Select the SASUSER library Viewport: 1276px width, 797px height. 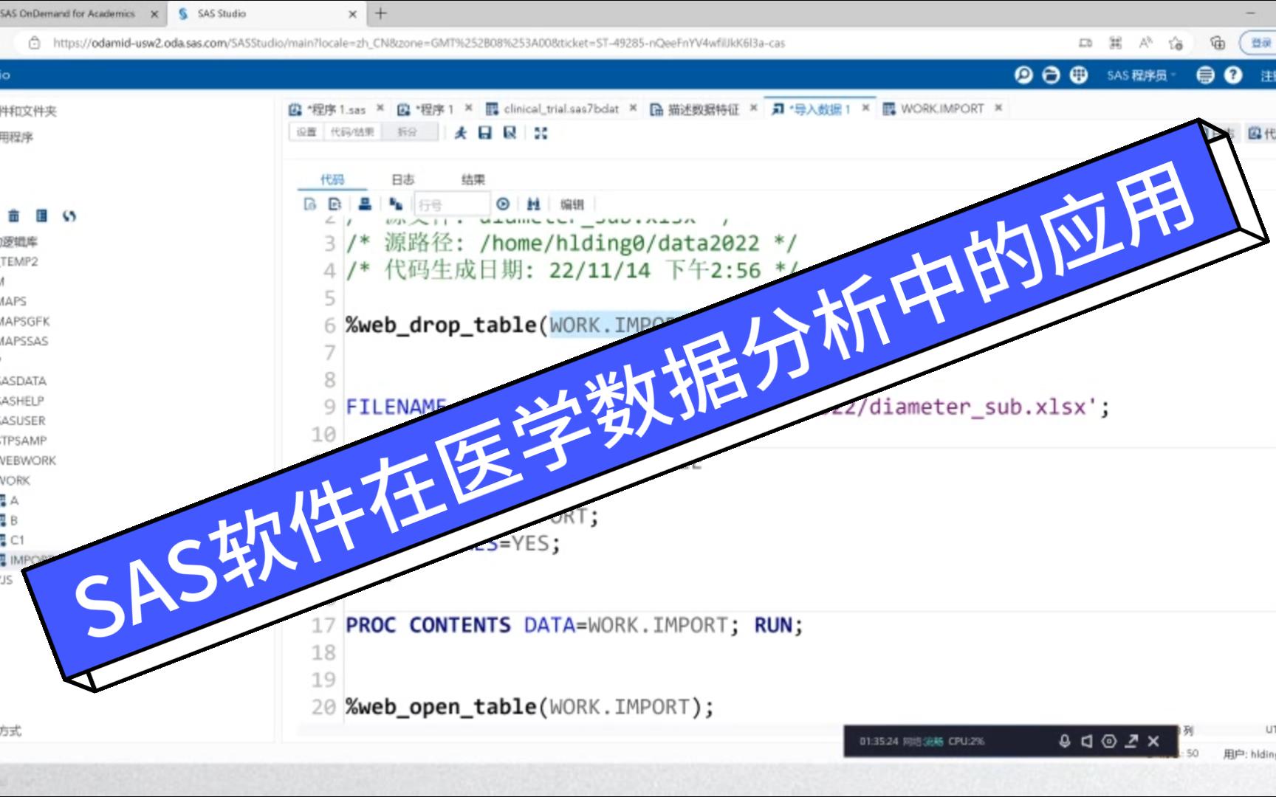tap(23, 421)
